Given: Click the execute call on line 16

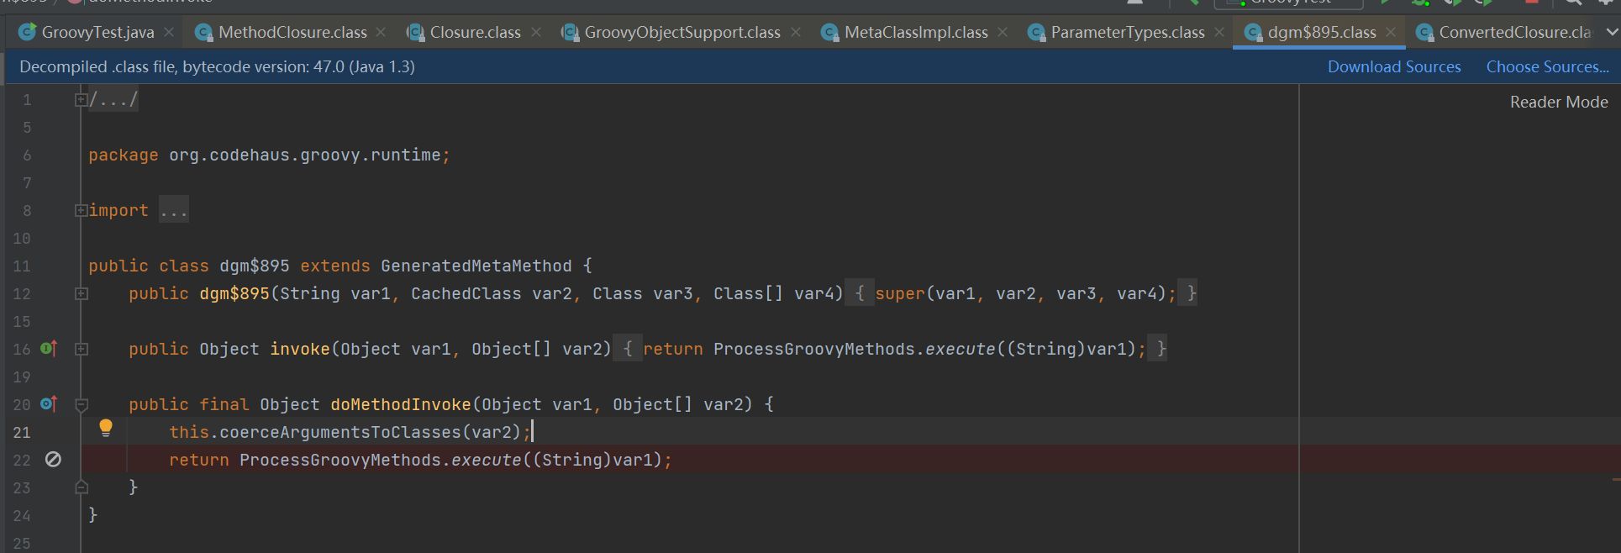Looking at the screenshot, I should pyautogui.click(x=960, y=350).
